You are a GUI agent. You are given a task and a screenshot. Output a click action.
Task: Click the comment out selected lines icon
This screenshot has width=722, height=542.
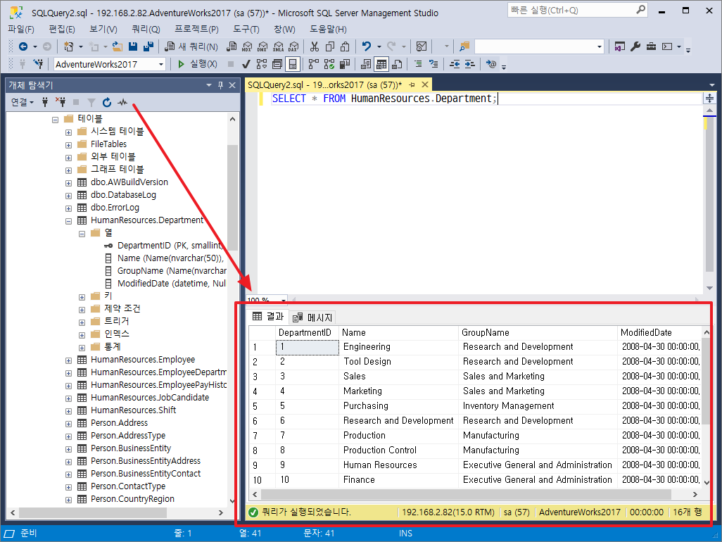pyautogui.click(x=418, y=64)
